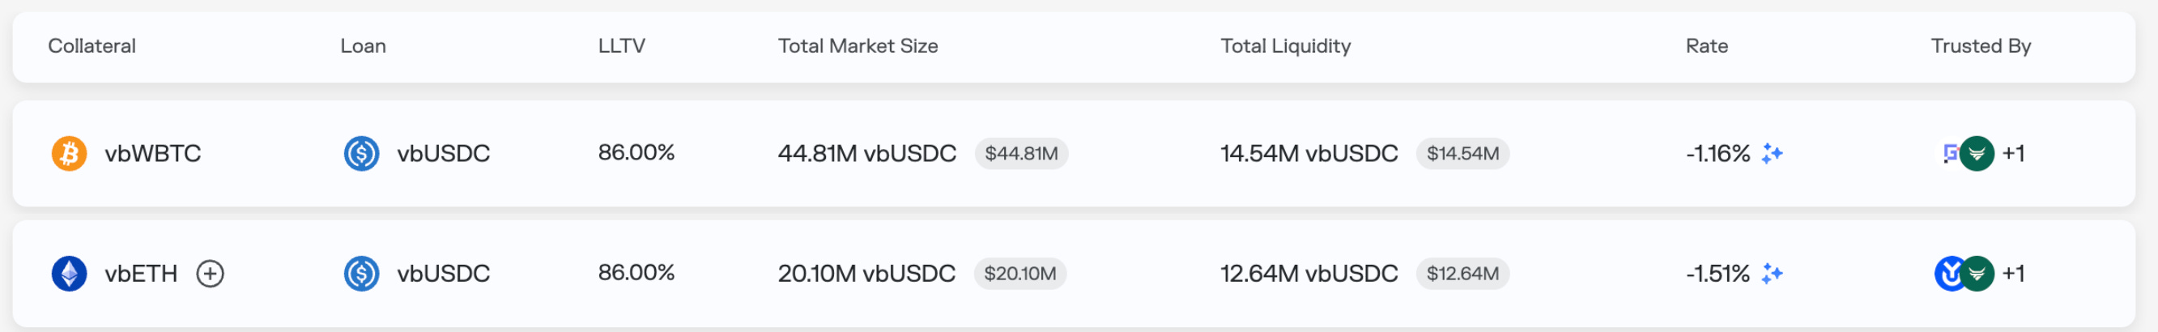Click green curator icon in vbWBTC row
Screen dimensions: 2158x332
pyautogui.click(x=1977, y=153)
